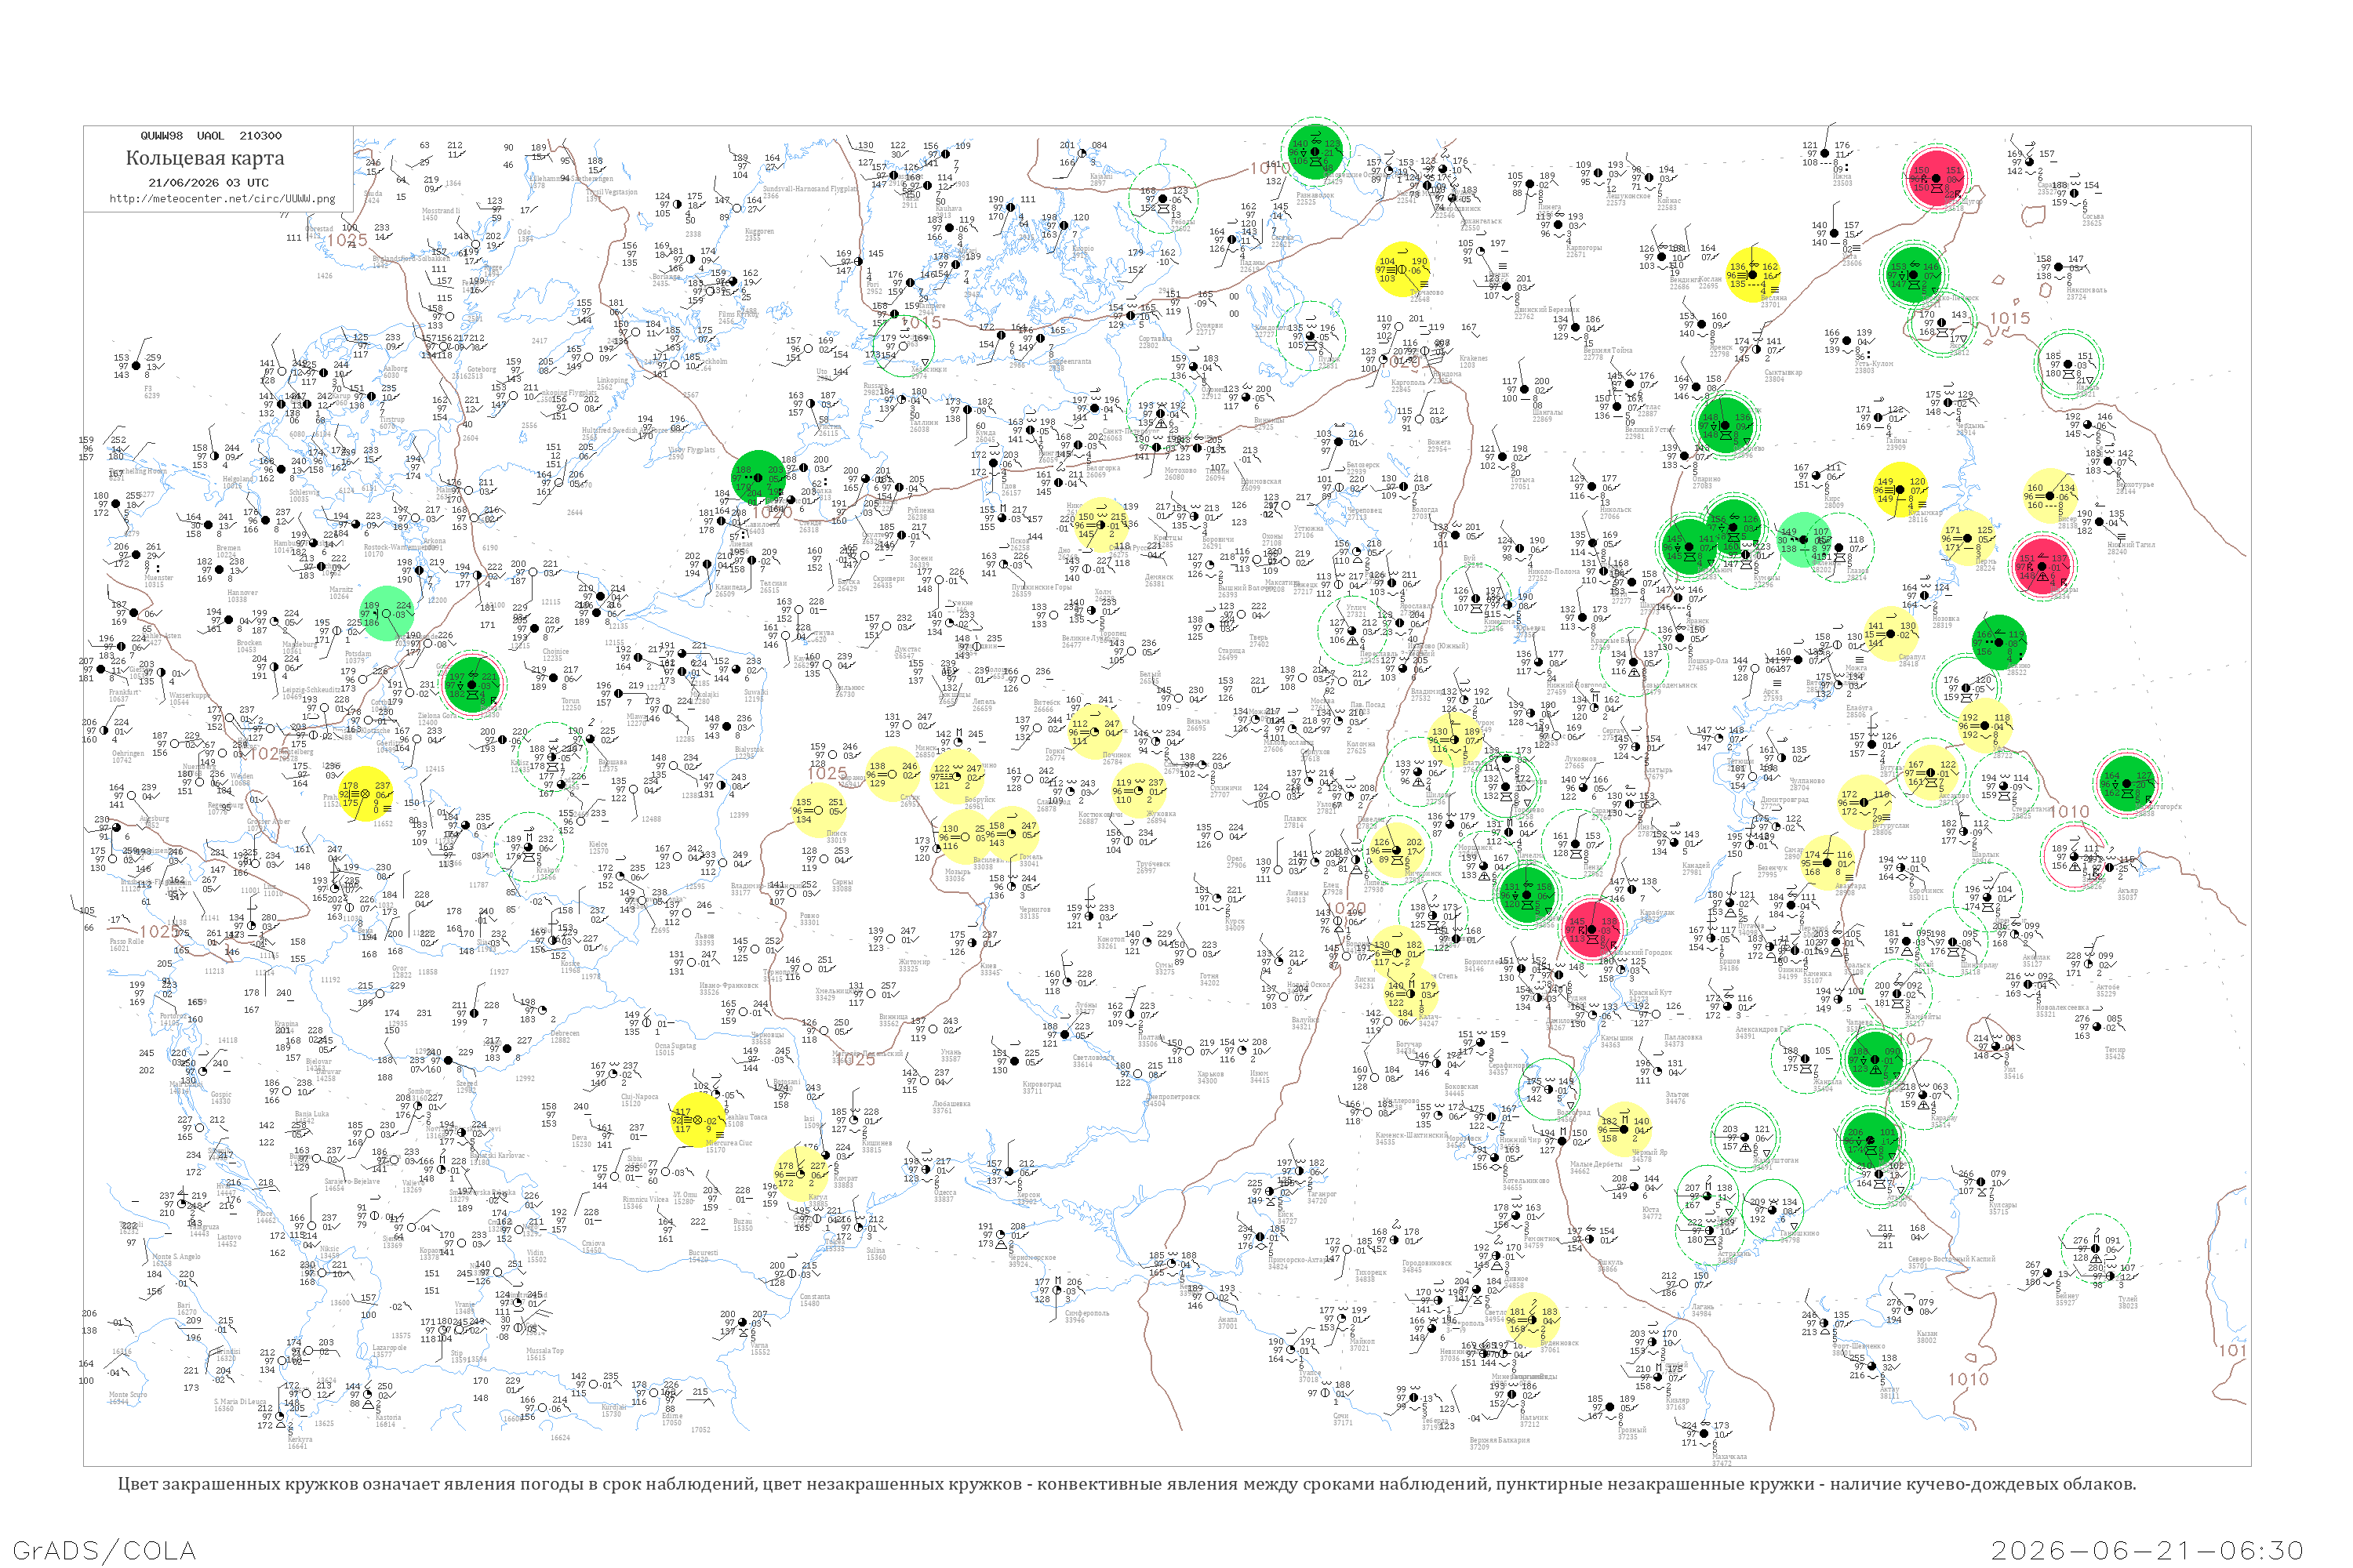Click the "Кольцевая карта" map title
The height and width of the screenshot is (1568, 2353).
click(205, 158)
